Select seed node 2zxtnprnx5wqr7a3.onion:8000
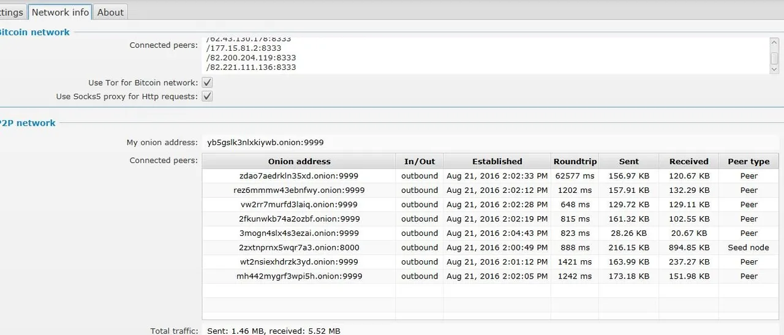 (x=299, y=247)
